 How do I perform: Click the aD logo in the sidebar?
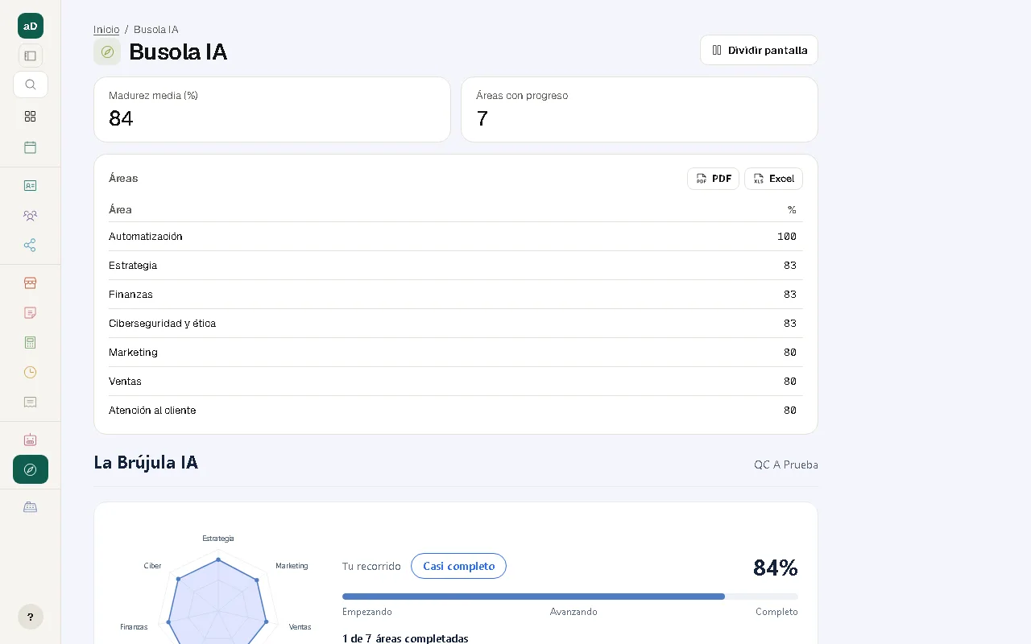click(31, 26)
